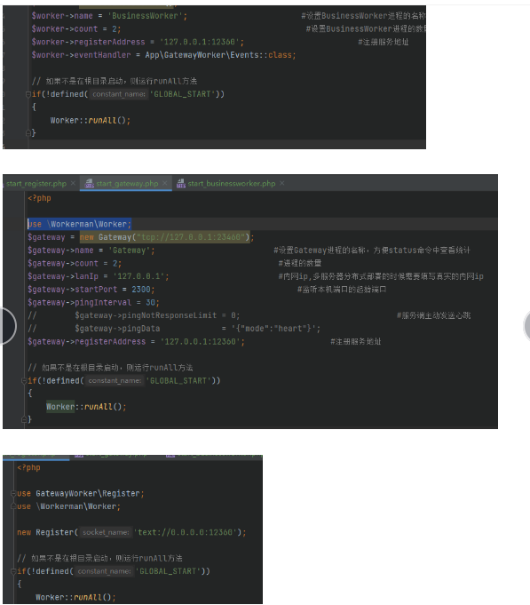Go to the next image with right arrow
Image resolution: width=530 pixels, height=605 pixels.
tap(526, 326)
